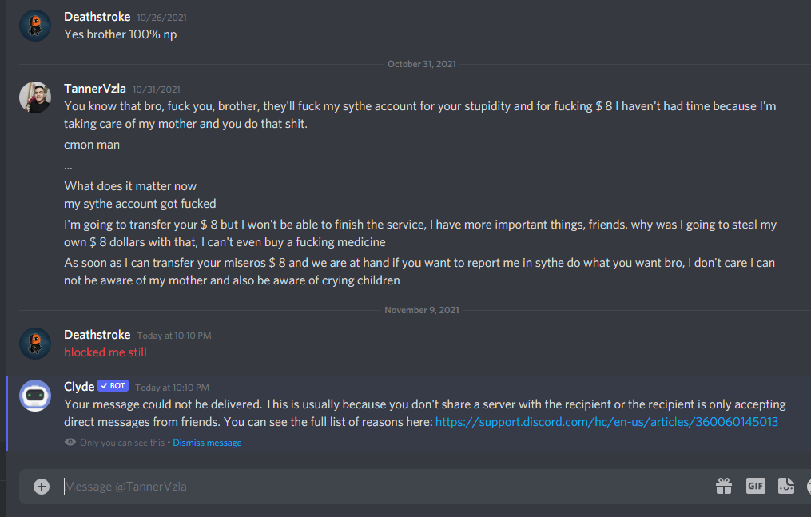This screenshot has height=517, width=811.
Task: Open the GIF picker
Action: (x=755, y=486)
